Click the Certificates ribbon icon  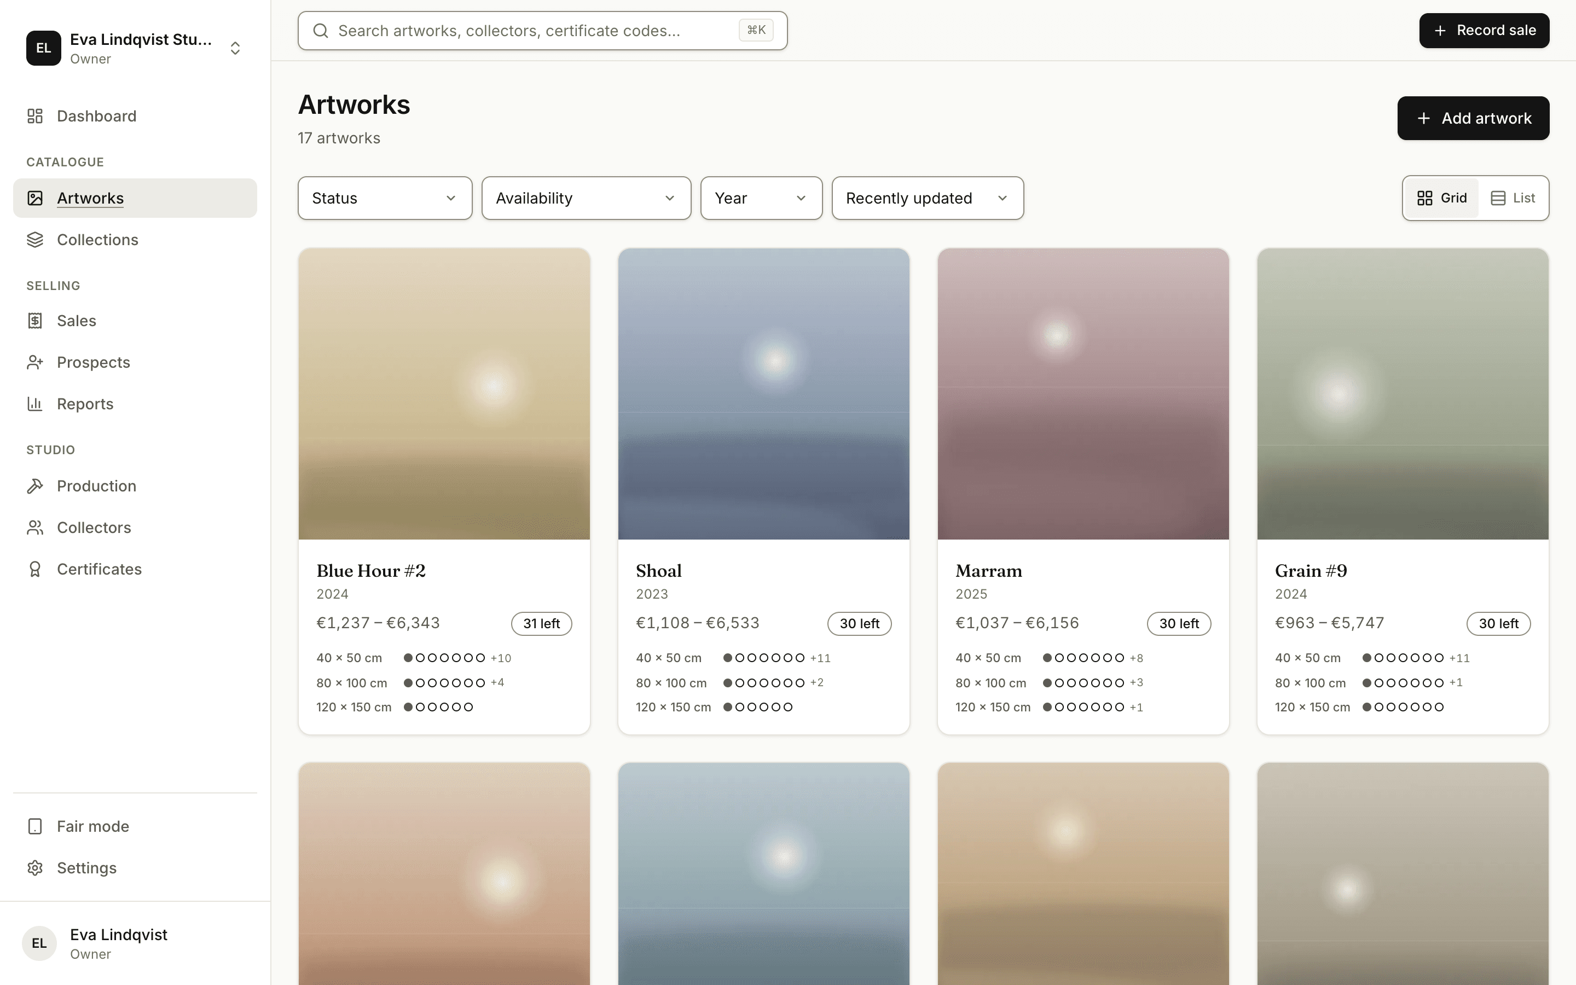(x=35, y=569)
